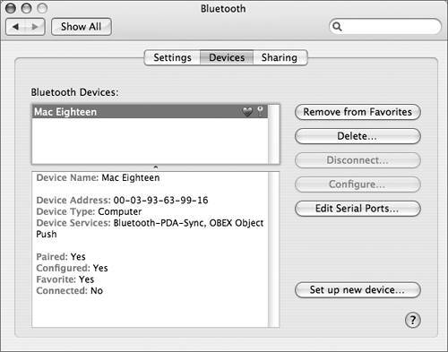This screenshot has width=448, height=352.
Task: Click the Disconnect... button
Action: [358, 160]
